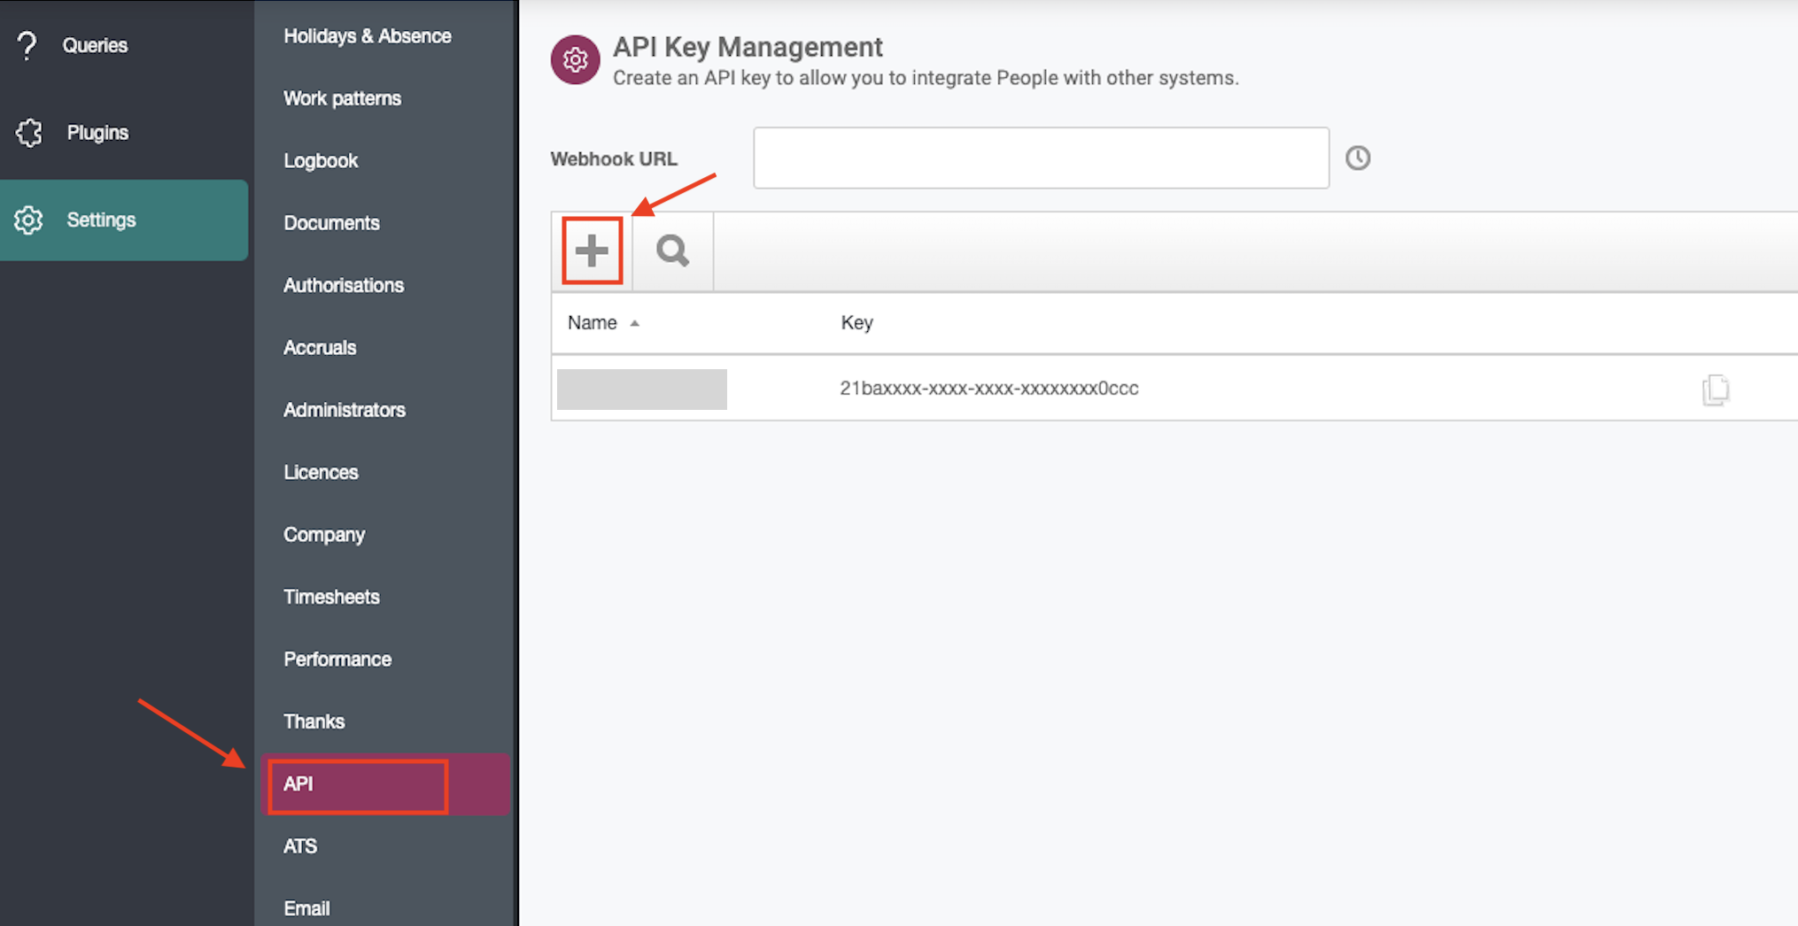The height and width of the screenshot is (926, 1798).
Task: Click the clock icon beside Webhook URL
Action: (1358, 158)
